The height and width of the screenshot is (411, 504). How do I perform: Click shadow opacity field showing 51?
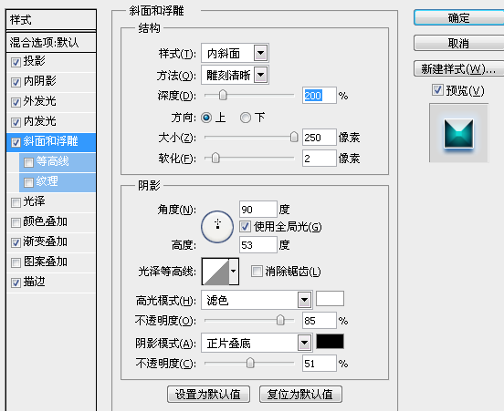click(320, 364)
